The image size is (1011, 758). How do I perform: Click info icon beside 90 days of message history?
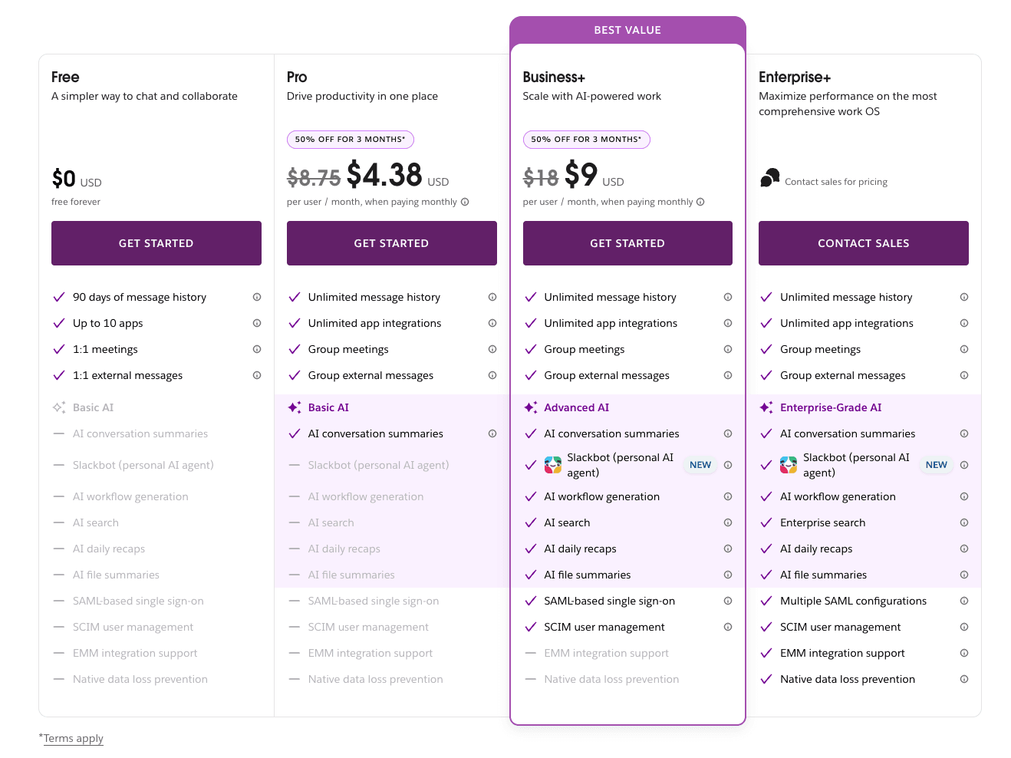pyautogui.click(x=257, y=297)
